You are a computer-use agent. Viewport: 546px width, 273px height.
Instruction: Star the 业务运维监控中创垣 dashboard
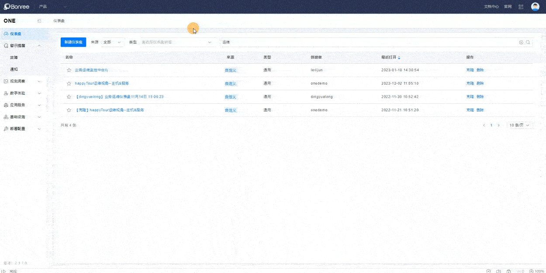point(69,70)
